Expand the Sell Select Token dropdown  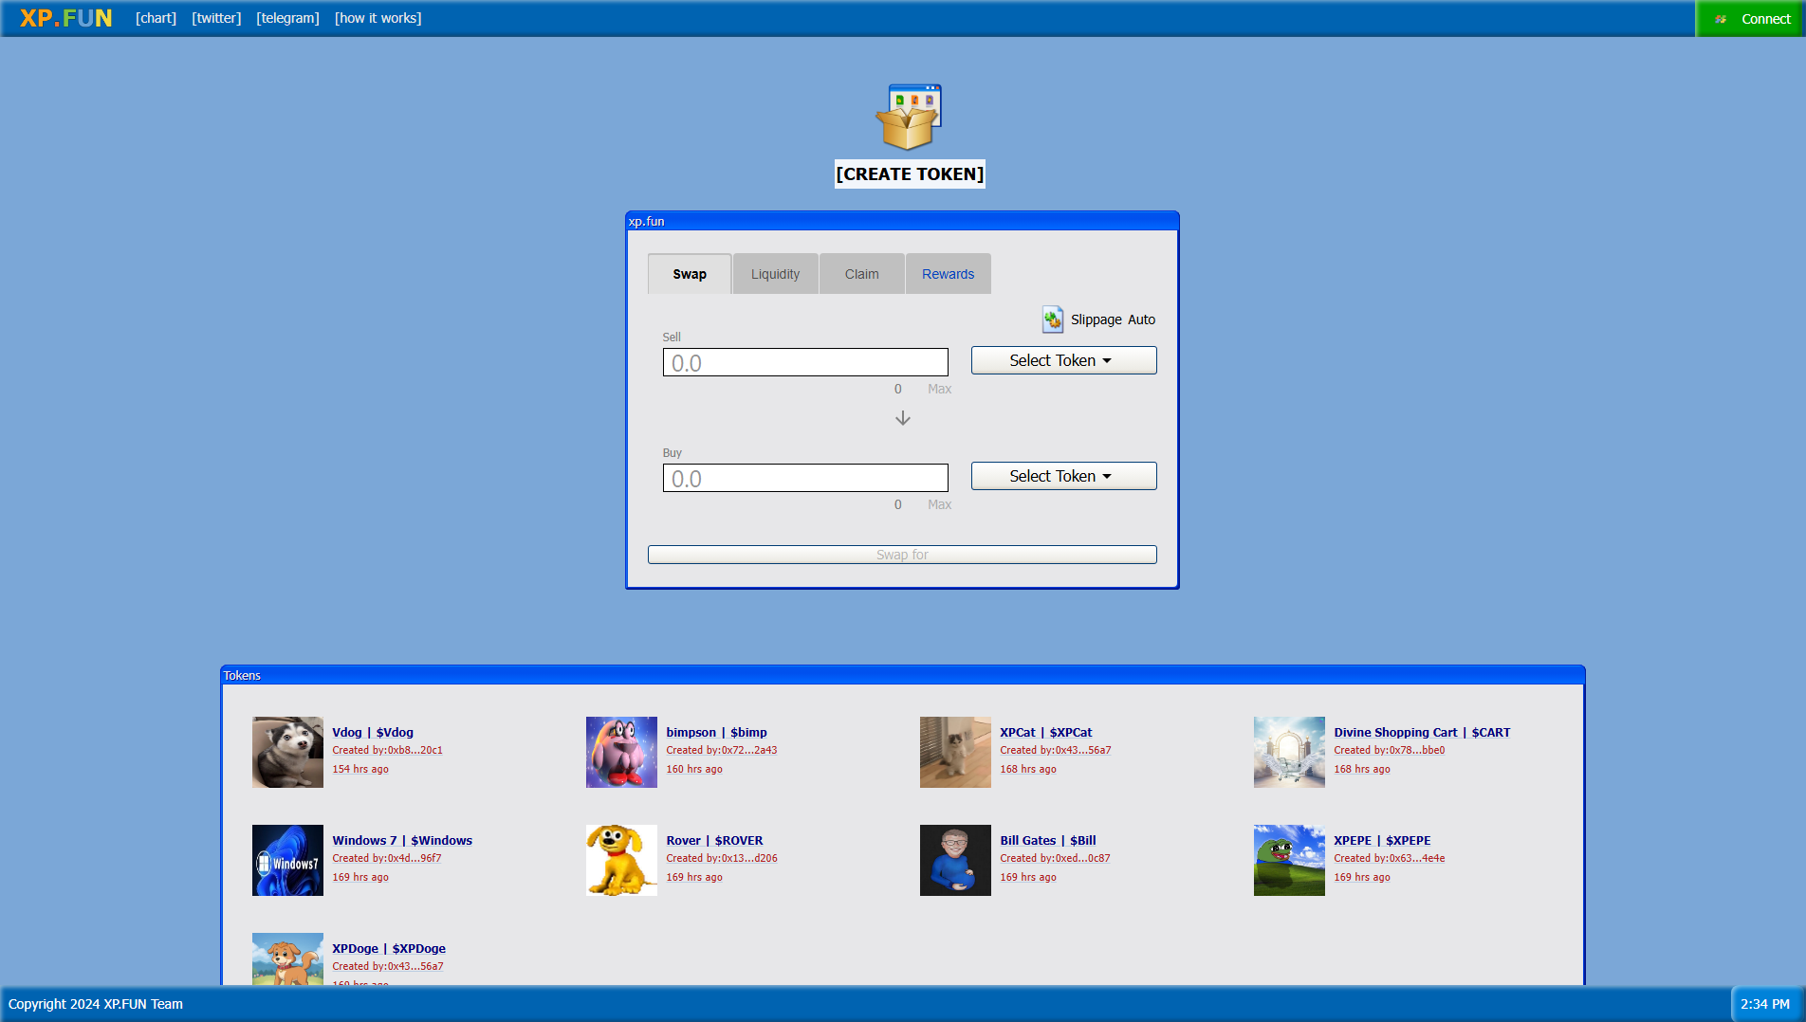pyautogui.click(x=1063, y=360)
